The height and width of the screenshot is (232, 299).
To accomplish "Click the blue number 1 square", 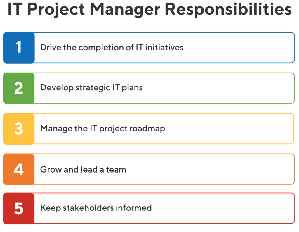I will point(19,48).
